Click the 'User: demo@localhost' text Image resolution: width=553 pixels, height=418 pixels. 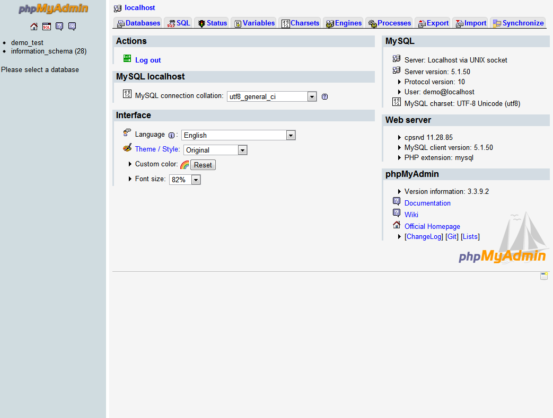coord(440,92)
